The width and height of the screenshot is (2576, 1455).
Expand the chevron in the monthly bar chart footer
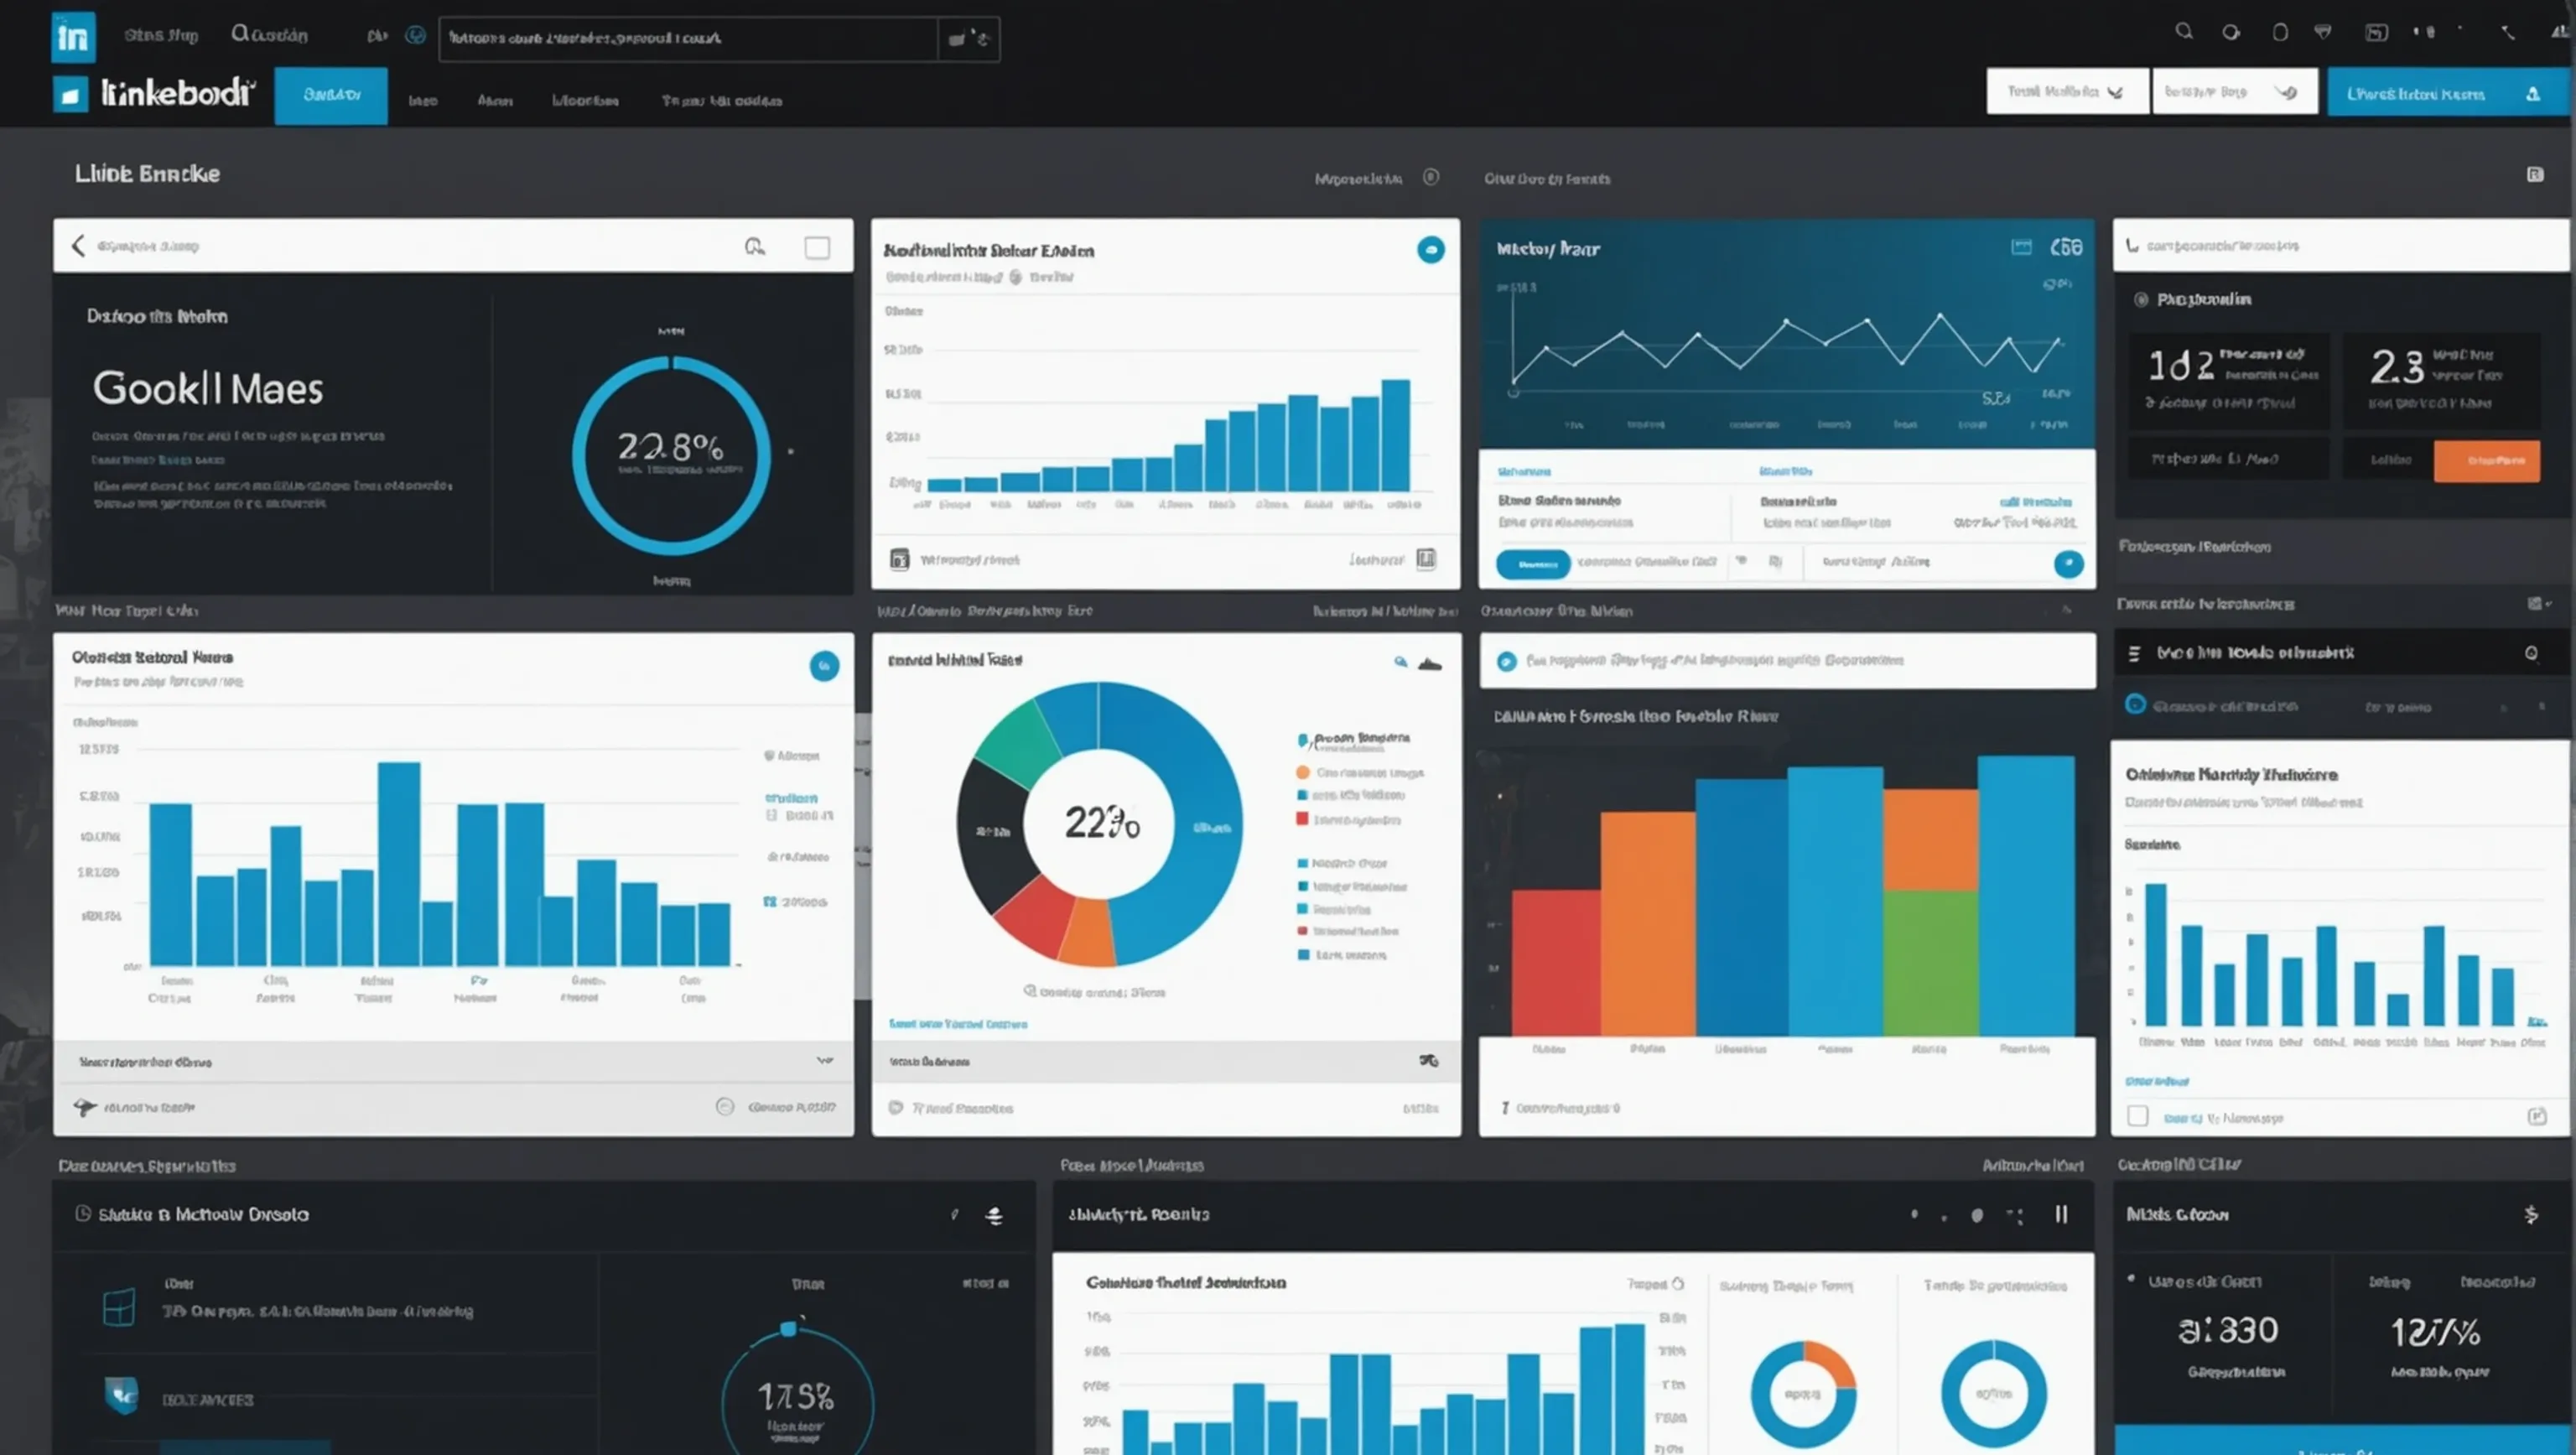[824, 1060]
